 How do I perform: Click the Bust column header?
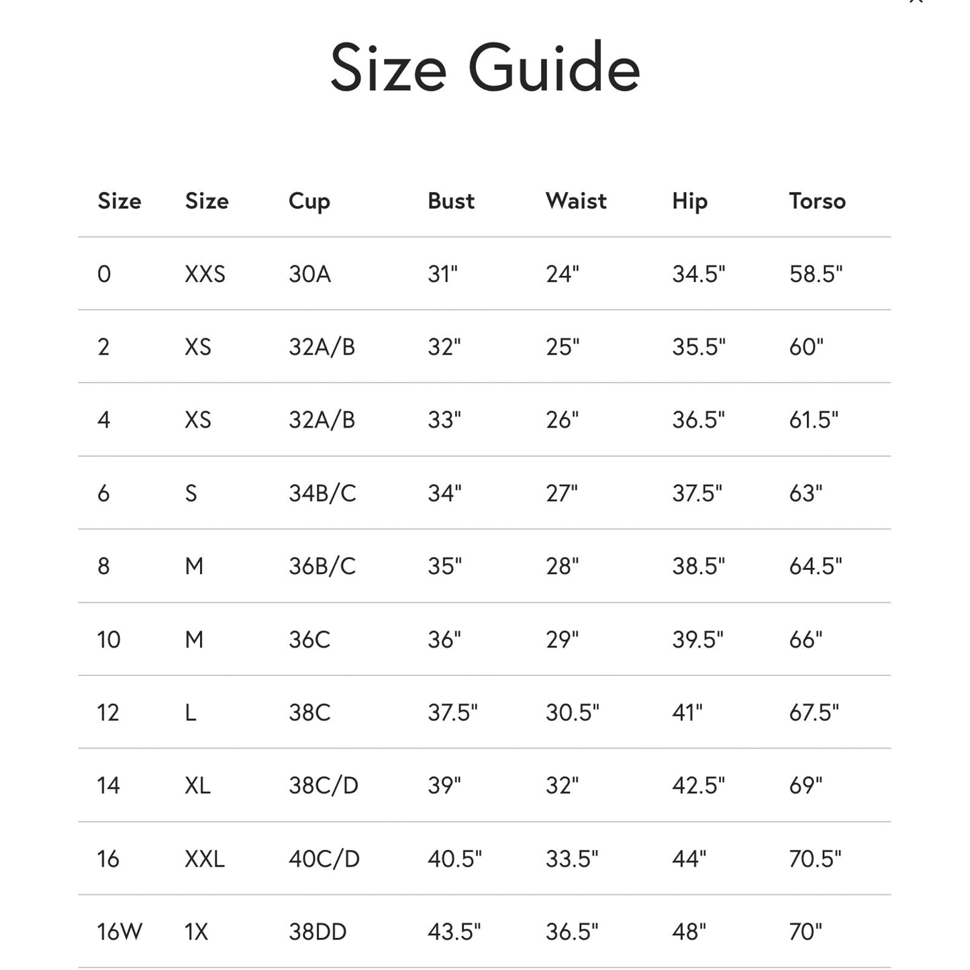(450, 201)
